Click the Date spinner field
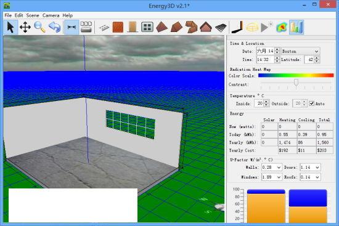The width and height of the screenshot is (339, 226). point(265,51)
